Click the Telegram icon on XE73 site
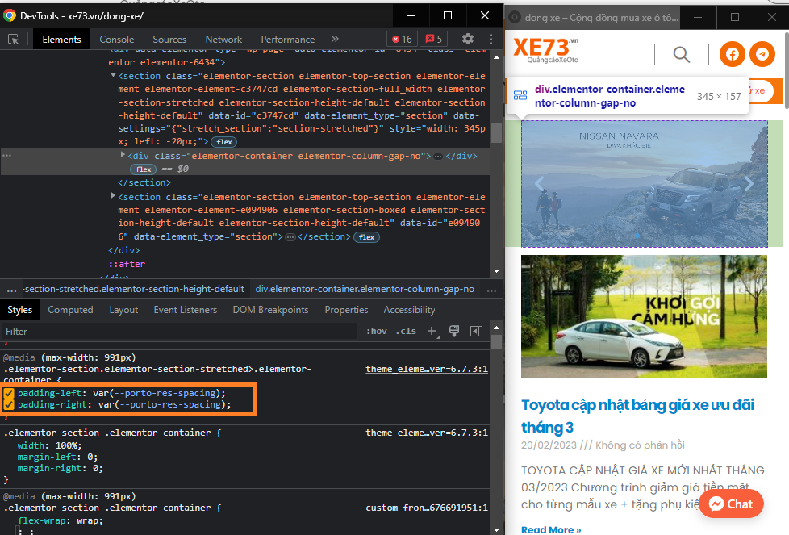The width and height of the screenshot is (789, 535). [x=762, y=54]
